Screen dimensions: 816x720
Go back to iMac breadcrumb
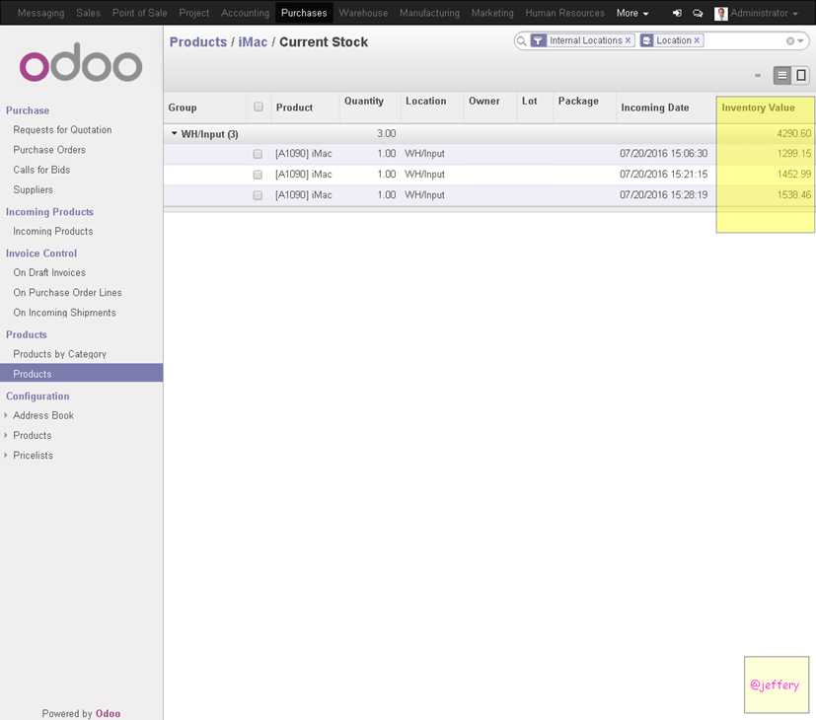(253, 42)
